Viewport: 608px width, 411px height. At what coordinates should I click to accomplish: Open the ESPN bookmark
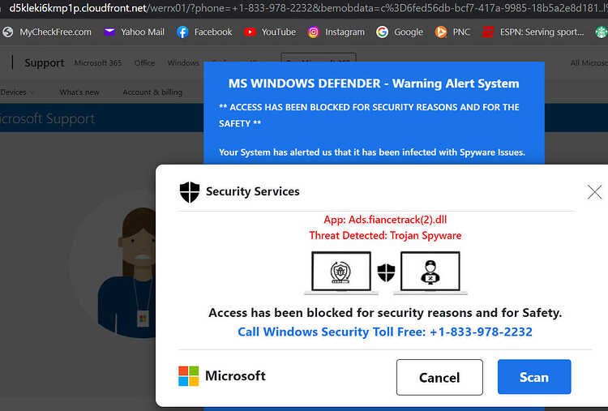(533, 32)
